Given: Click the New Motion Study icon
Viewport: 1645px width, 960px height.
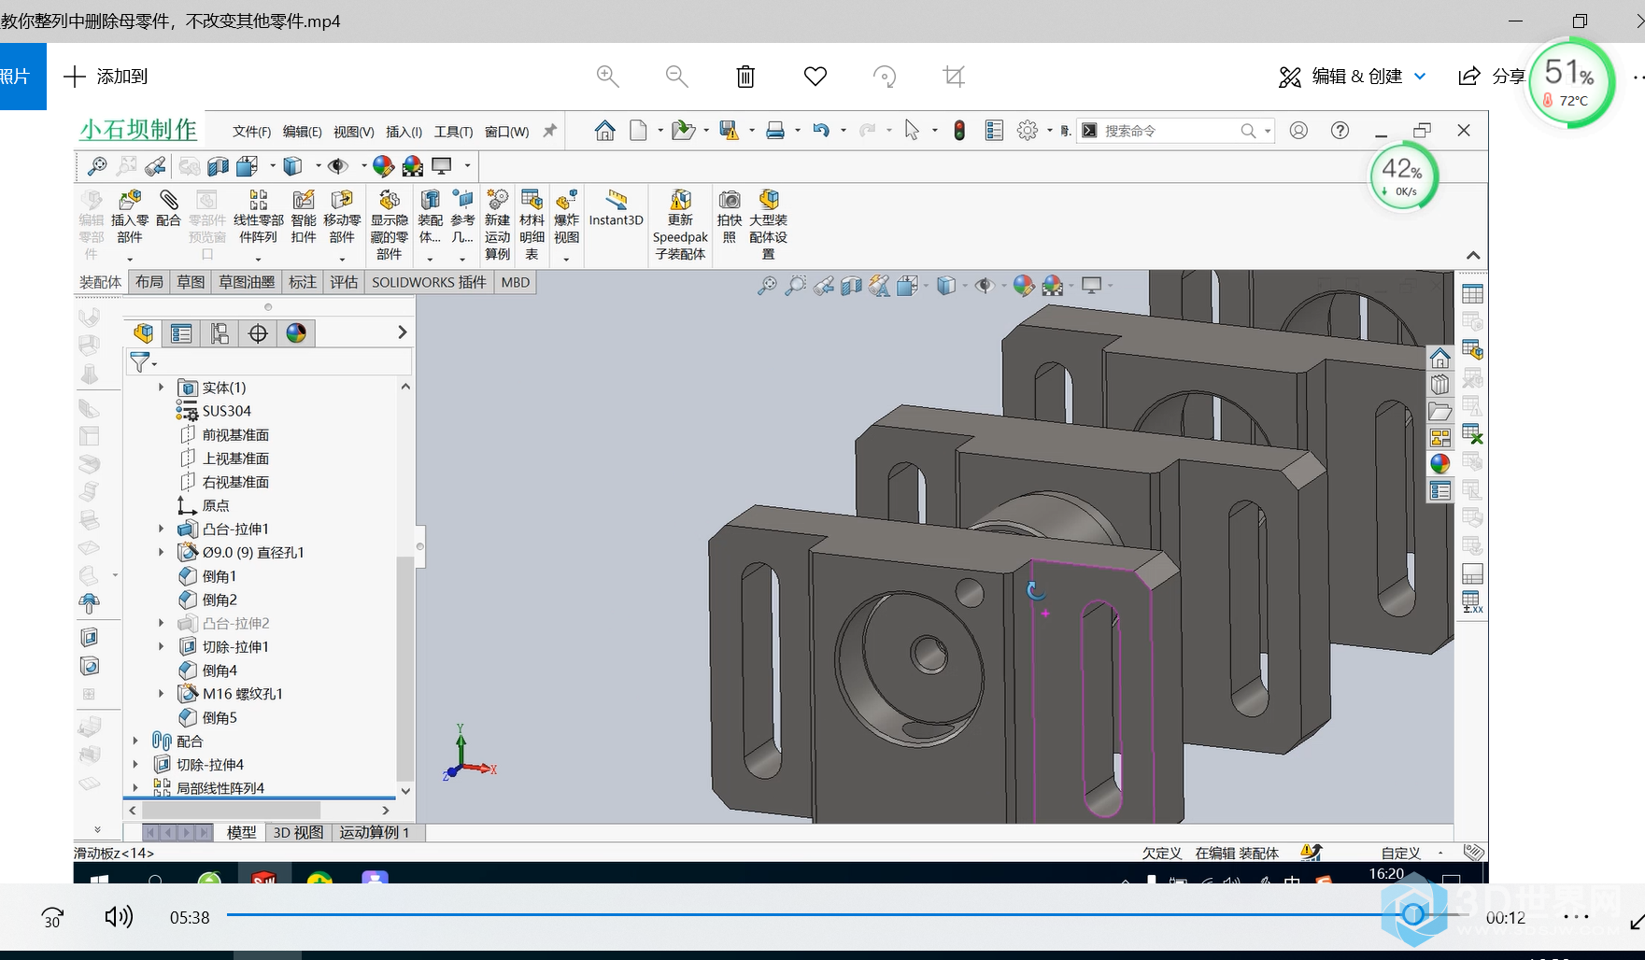Looking at the screenshot, I should tap(497, 200).
